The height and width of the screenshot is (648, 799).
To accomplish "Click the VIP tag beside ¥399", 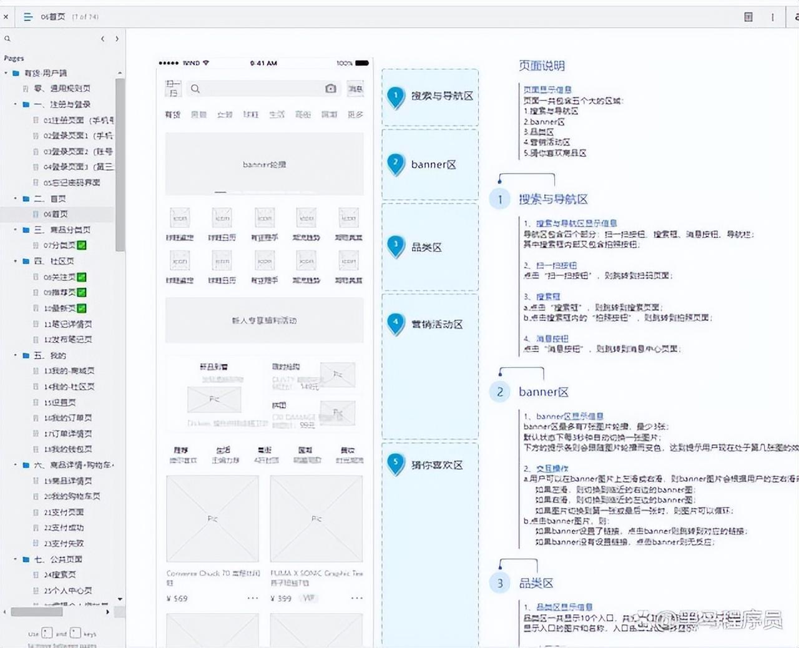I will [x=308, y=598].
